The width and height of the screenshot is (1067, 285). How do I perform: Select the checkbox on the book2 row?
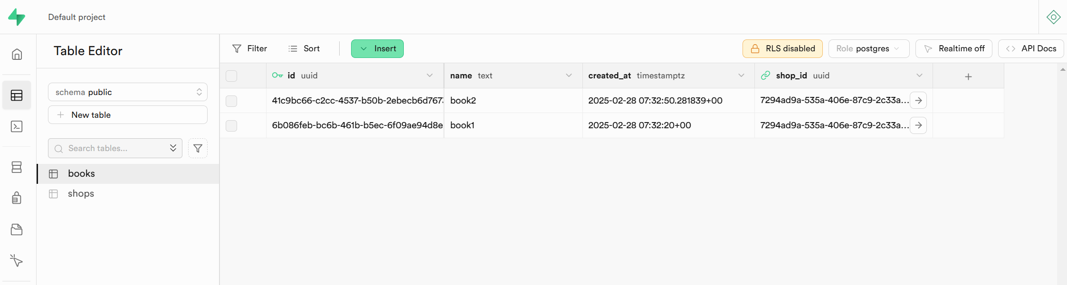tap(231, 101)
